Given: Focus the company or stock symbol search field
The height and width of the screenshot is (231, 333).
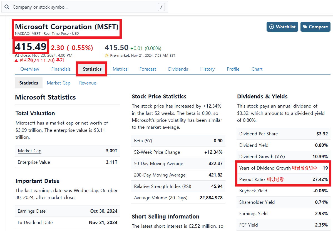Looking at the screenshot, I should click(85, 7).
